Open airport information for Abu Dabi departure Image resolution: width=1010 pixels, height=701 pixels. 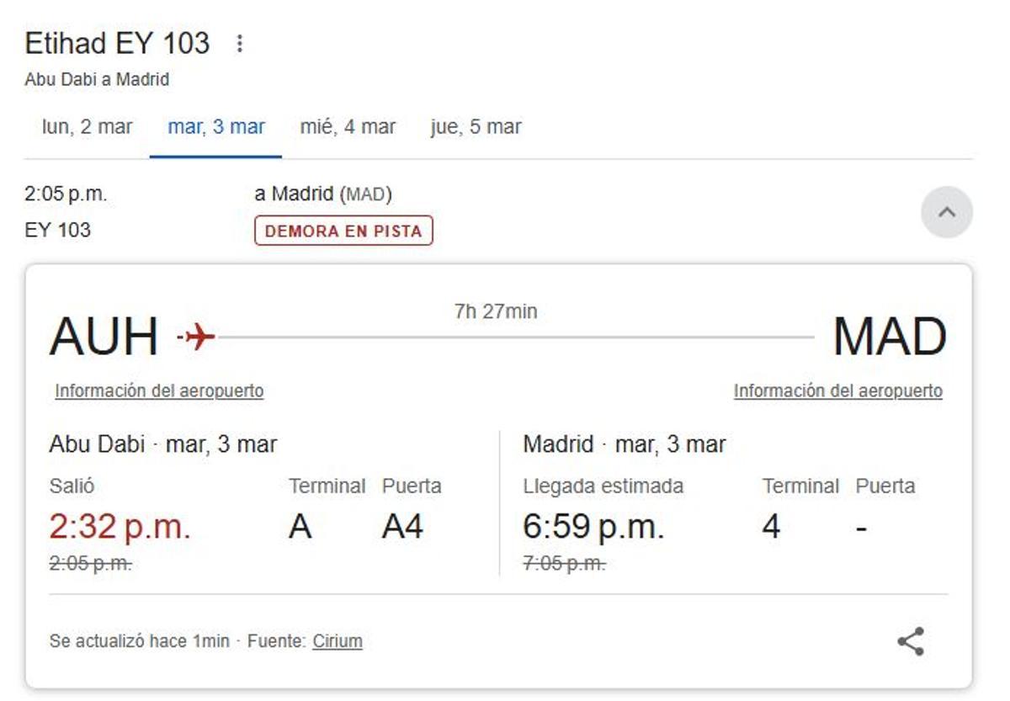coord(158,390)
